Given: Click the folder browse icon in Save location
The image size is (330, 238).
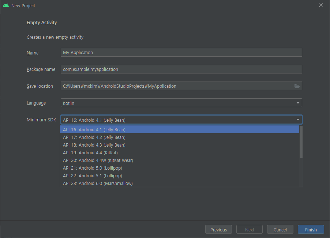Looking at the screenshot, I should pos(297,86).
